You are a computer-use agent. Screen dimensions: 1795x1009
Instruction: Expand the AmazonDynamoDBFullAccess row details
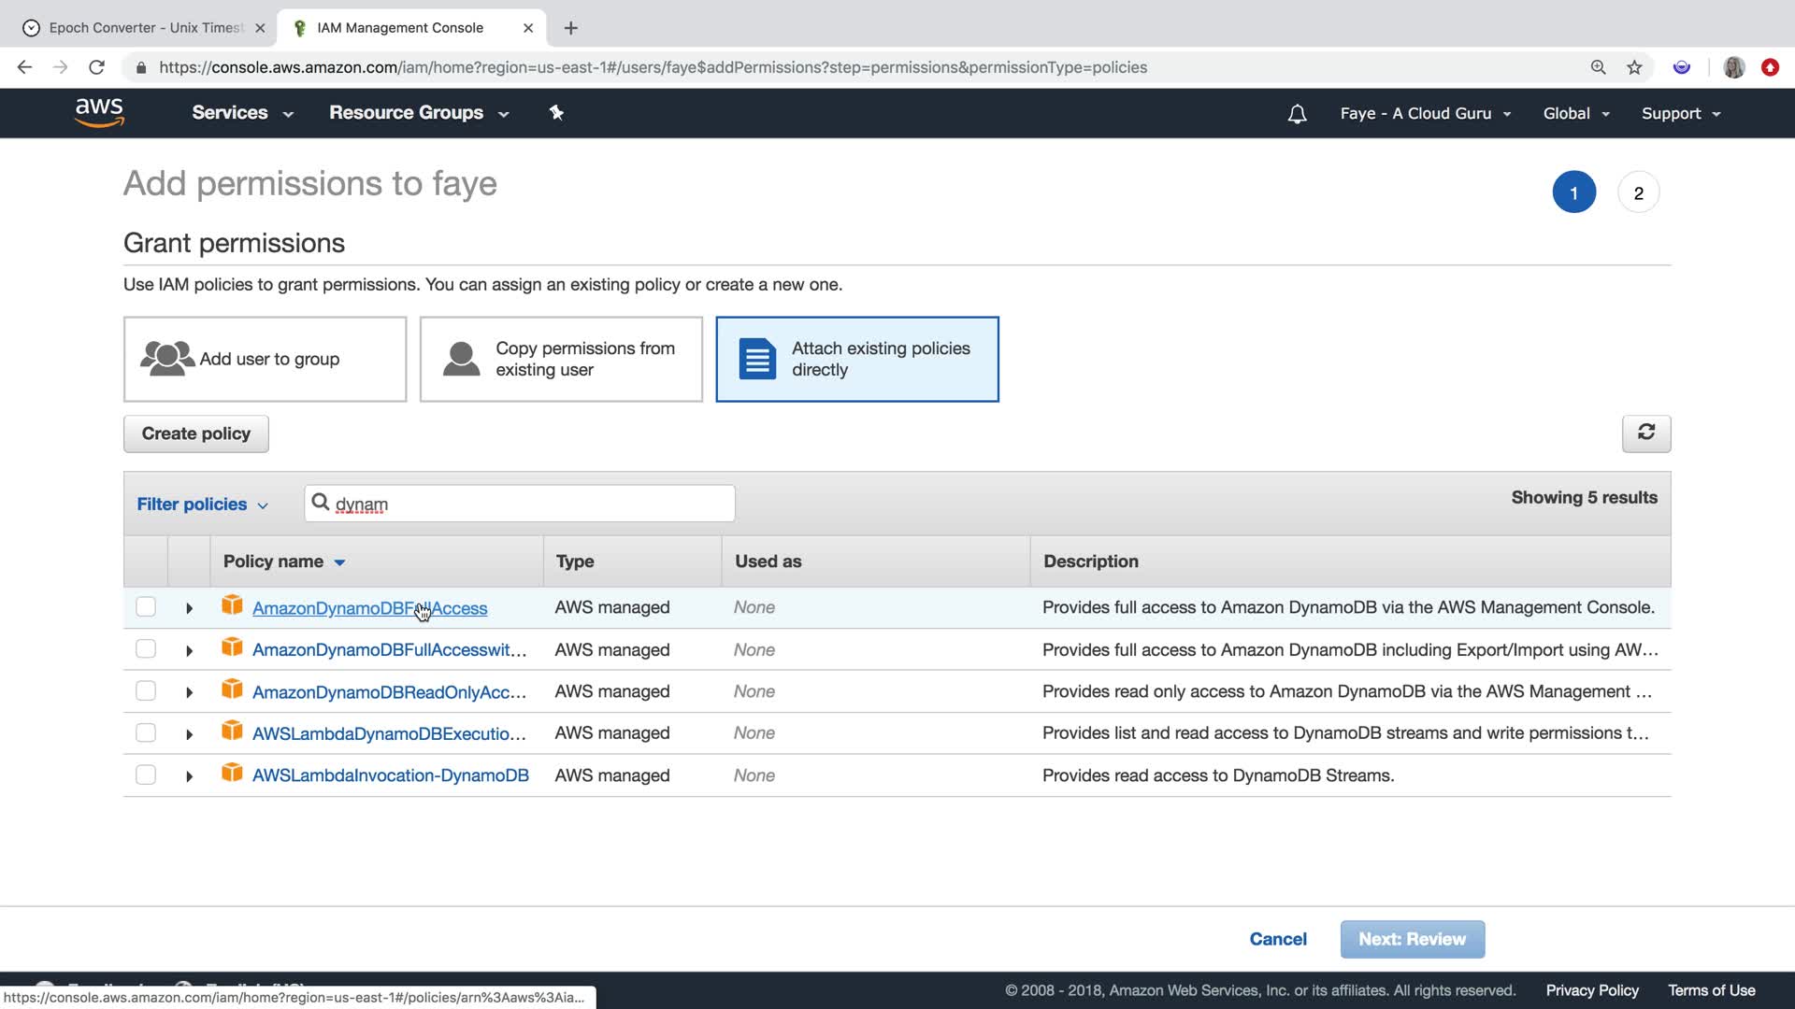click(x=189, y=608)
